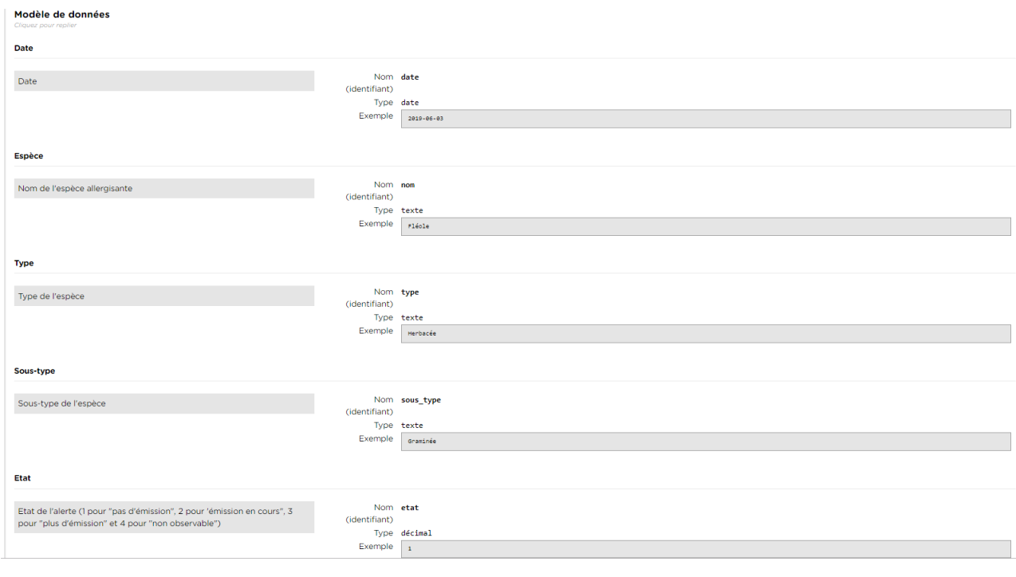
Task: Click the Date example field '2019-06-03'
Action: click(705, 119)
